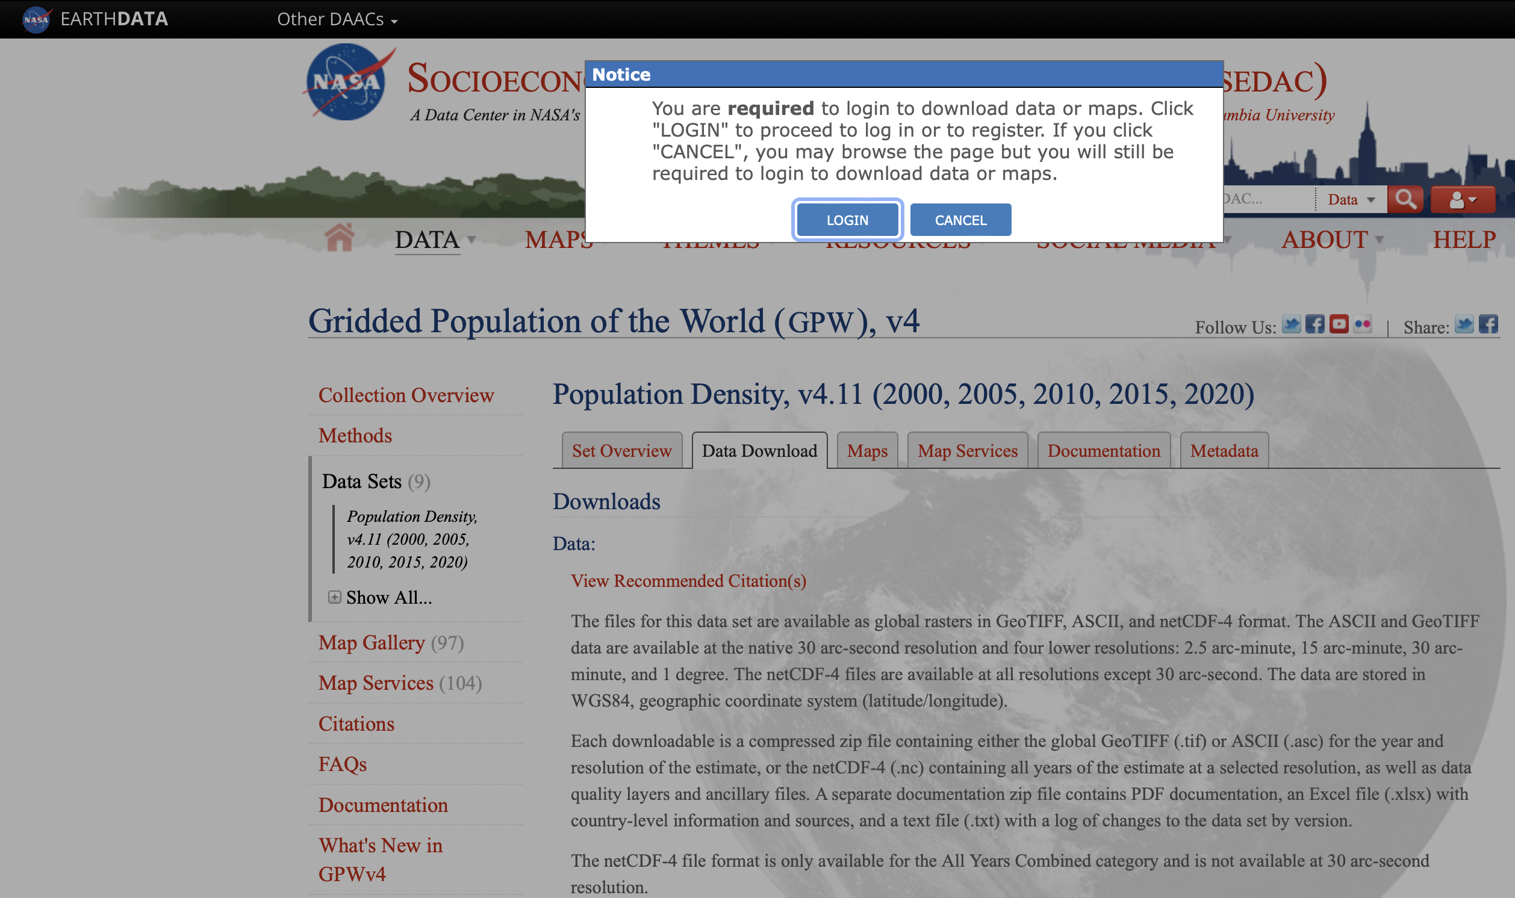The image size is (1515, 898).
Task: Open the YouTube icon link
Action: click(1339, 325)
